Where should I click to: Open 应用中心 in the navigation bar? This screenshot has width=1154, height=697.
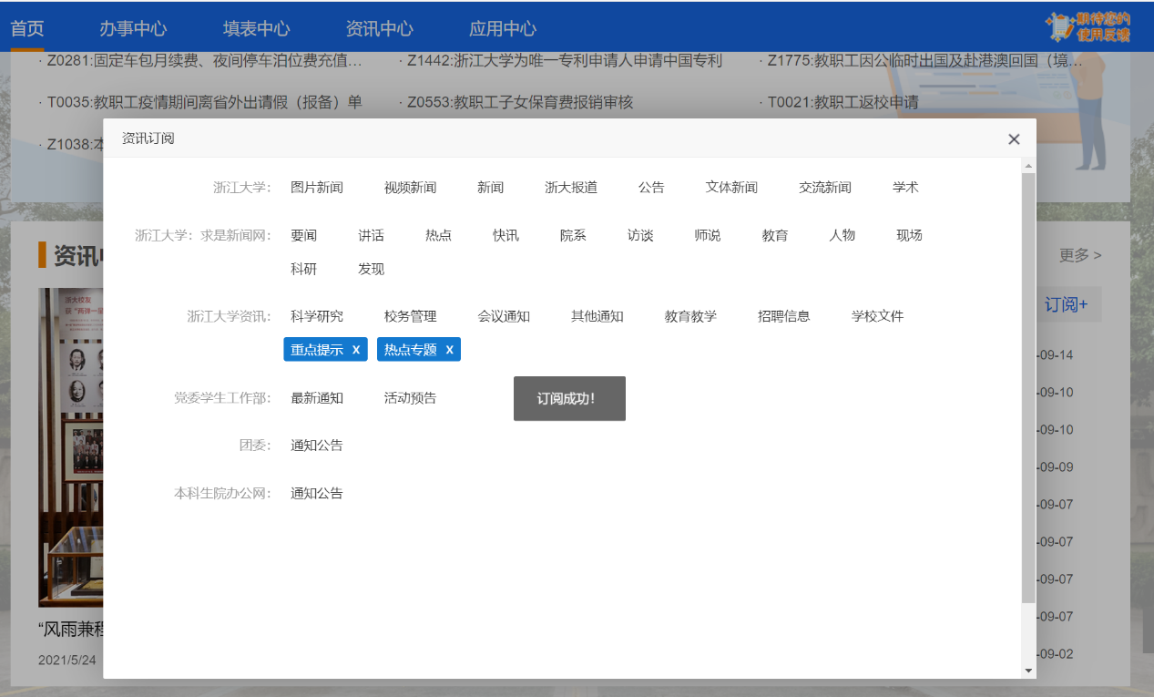coord(503,28)
